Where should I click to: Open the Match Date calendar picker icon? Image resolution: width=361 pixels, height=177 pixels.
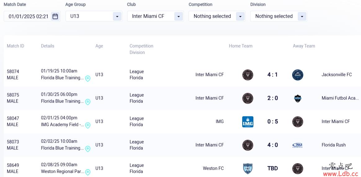pos(55,16)
